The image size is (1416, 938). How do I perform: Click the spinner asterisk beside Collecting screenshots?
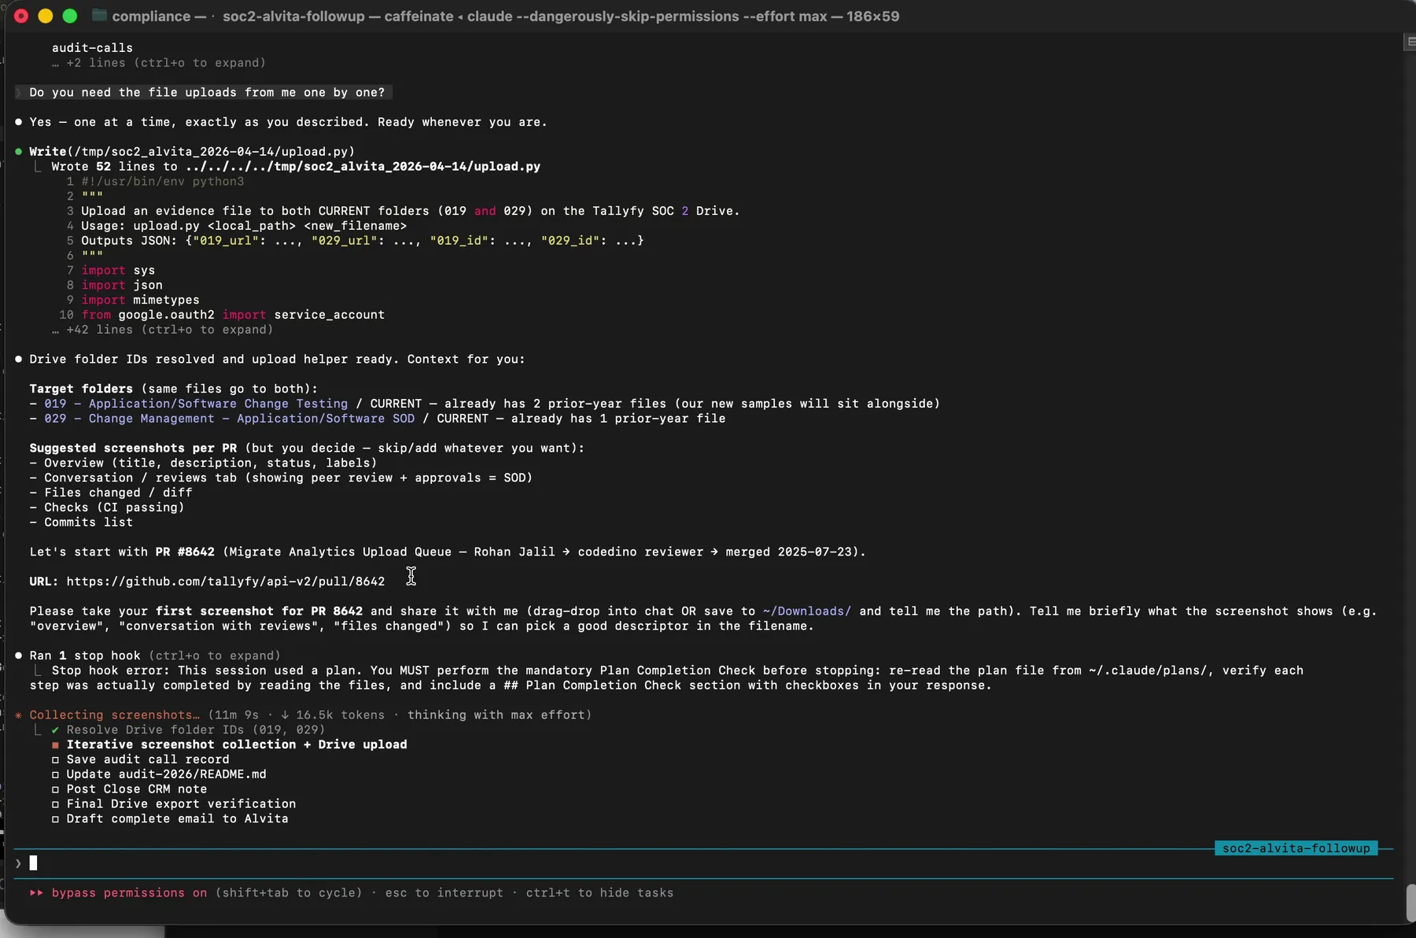(19, 715)
